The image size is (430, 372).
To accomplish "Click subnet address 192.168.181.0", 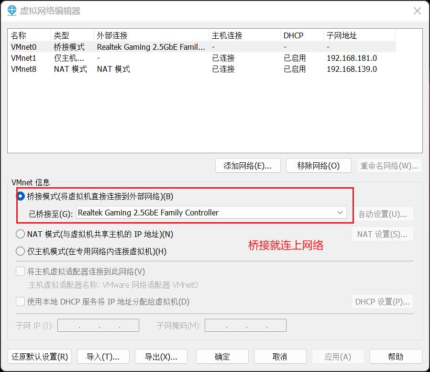I will [x=352, y=58].
